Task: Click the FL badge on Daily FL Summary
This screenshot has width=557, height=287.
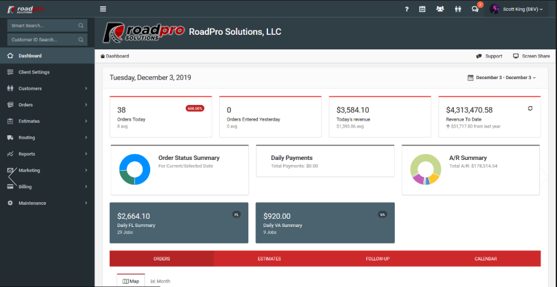Action: click(x=236, y=214)
